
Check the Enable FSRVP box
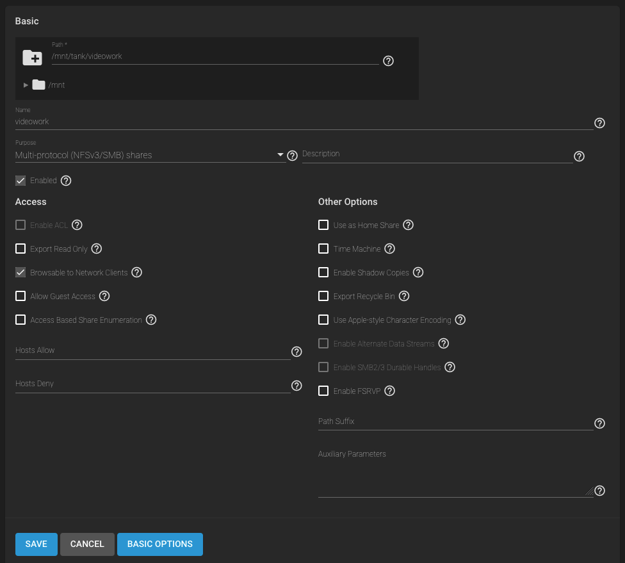click(x=323, y=391)
